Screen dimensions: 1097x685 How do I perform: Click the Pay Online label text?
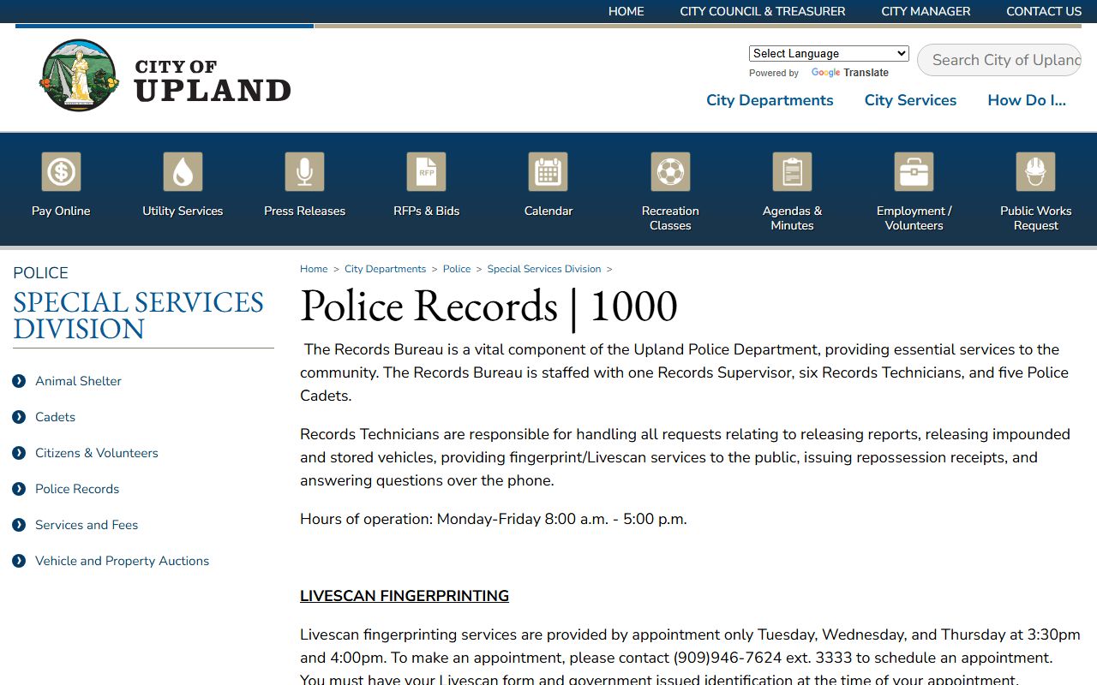[61, 211]
